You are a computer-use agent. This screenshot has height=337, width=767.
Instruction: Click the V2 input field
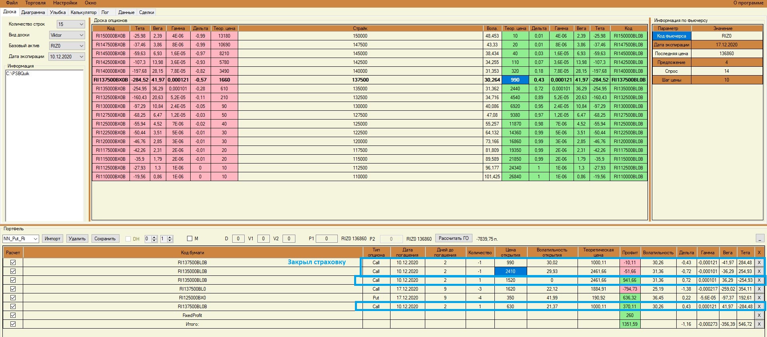(289, 239)
